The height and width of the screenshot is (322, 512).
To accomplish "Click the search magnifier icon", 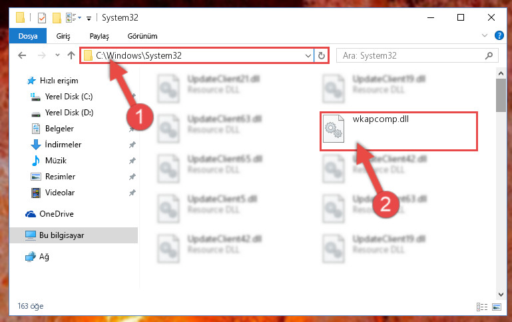I will [x=489, y=55].
